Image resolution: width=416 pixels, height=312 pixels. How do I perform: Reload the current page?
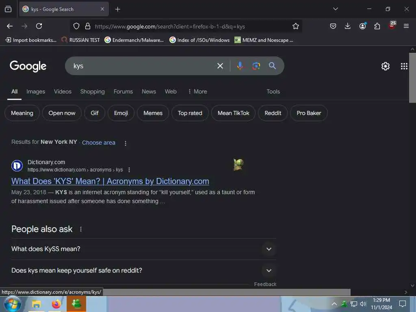pyautogui.click(x=39, y=26)
